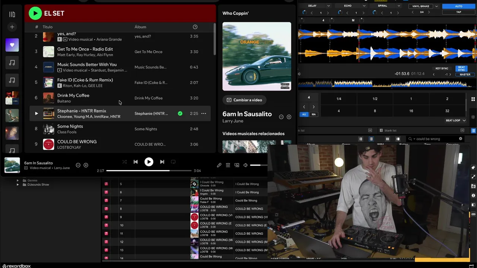Select the 1/4 beat loop pad
Screen dimensions: 477x268
point(339,99)
